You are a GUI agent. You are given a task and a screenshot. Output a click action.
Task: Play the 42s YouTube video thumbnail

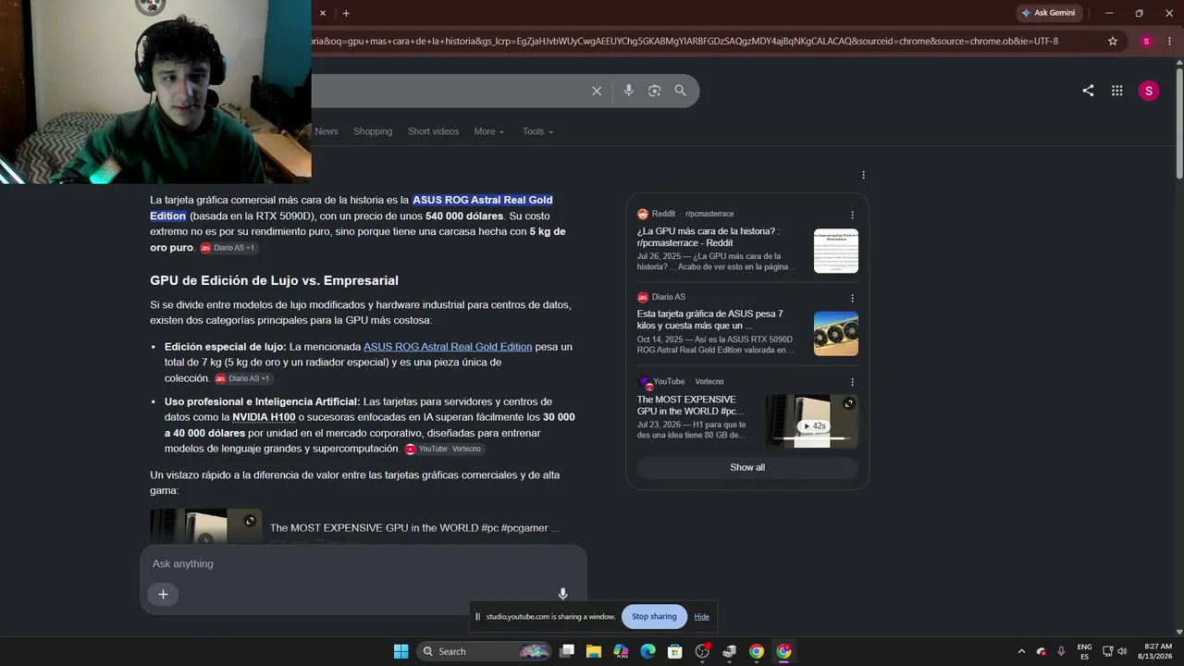pyautogui.click(x=812, y=421)
